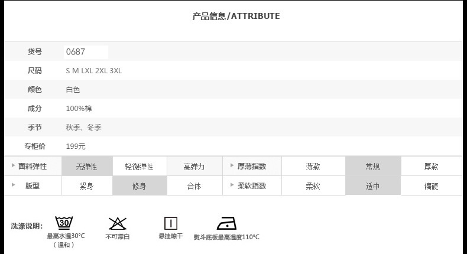Select the 合体 fit option
Screen dimensions: 467x254
click(194, 186)
